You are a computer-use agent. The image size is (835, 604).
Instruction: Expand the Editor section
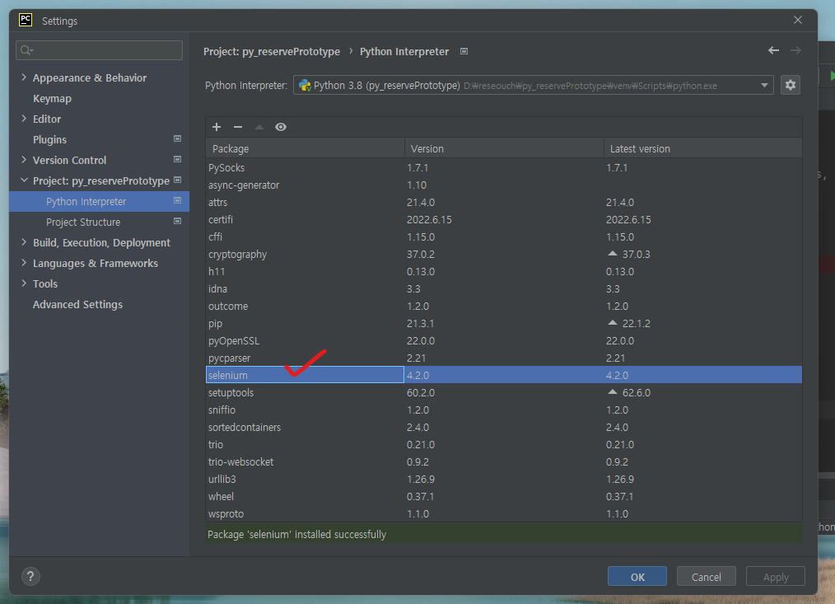[x=24, y=119]
